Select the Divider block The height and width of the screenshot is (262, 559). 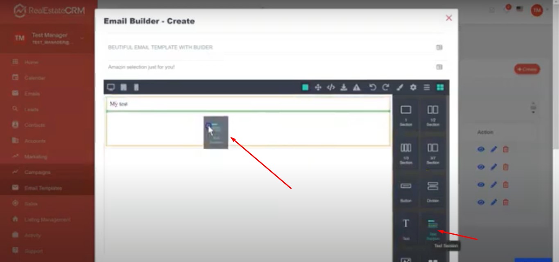pyautogui.click(x=433, y=190)
